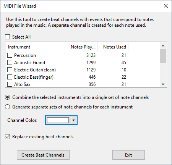Click the instrument list scrollbar thumb

click(x=163, y=56)
